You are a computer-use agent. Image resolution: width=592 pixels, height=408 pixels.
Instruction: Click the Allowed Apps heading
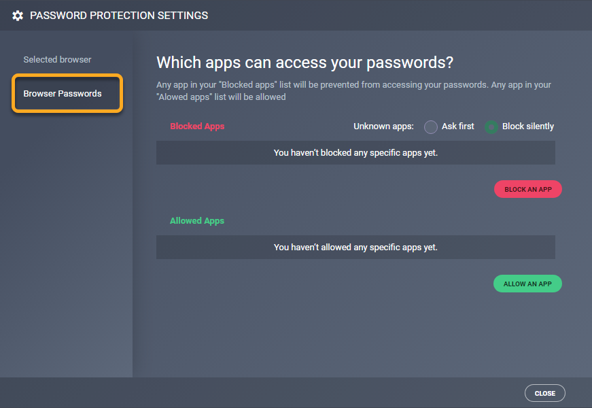pyautogui.click(x=197, y=221)
